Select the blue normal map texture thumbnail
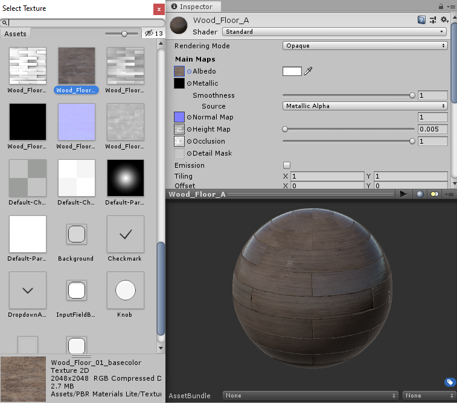 click(x=77, y=121)
